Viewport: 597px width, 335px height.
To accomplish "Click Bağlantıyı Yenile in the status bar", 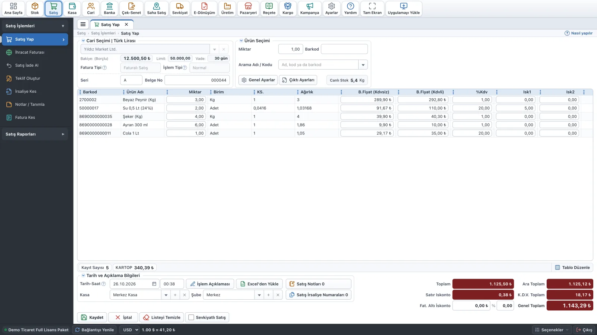I will tap(94, 330).
